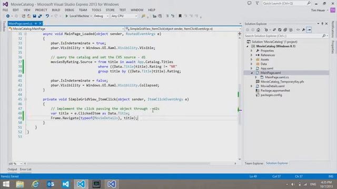Click the Undo arrow icon

pyautogui.click(x=47, y=16)
